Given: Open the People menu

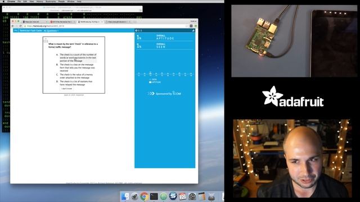Looking at the screenshot, I should (61, 1).
